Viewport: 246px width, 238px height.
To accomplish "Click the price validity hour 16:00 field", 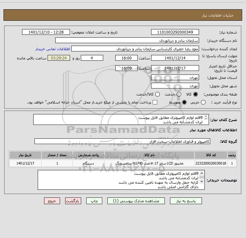I will [x=127, y=68].
